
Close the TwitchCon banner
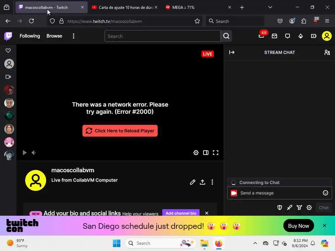(x=324, y=226)
